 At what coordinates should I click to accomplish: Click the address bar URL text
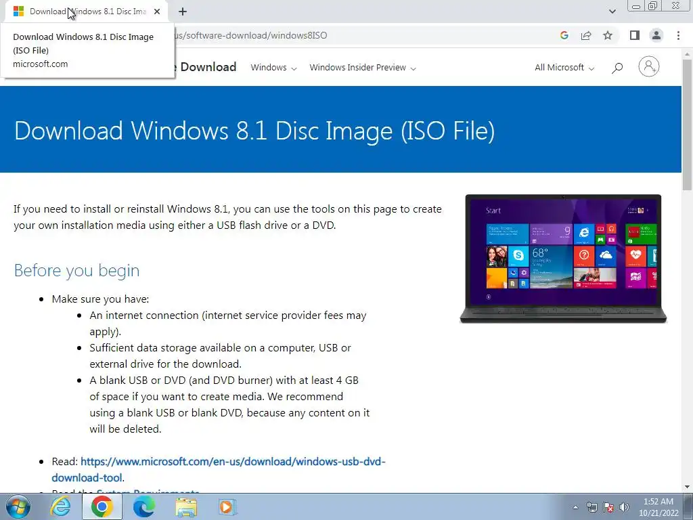[250, 35]
